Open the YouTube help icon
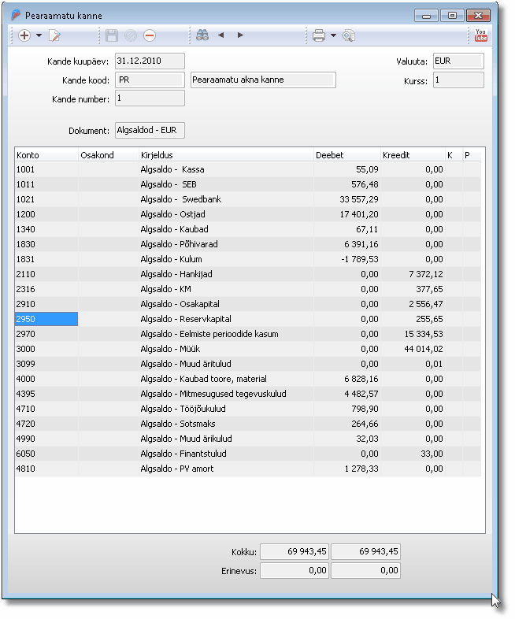515x619 pixels. [480, 35]
